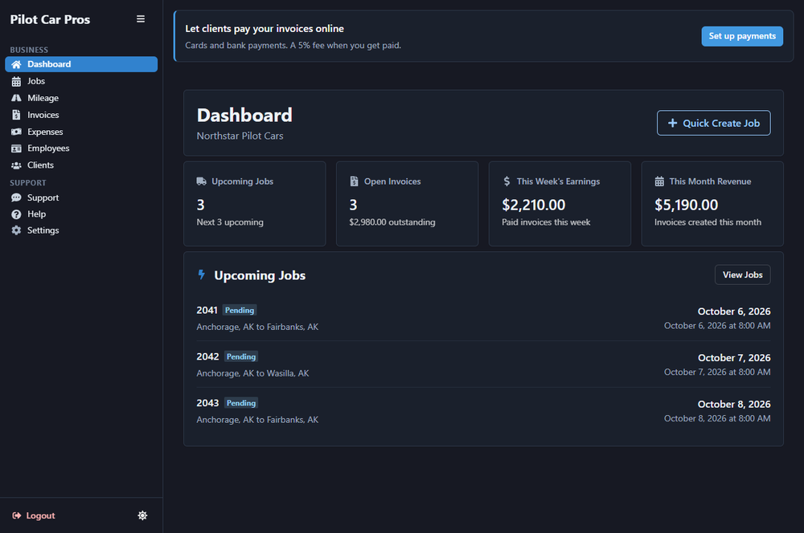Open job 2042 in Upcoming Jobs
Image resolution: width=804 pixels, height=533 pixels.
tap(483, 364)
